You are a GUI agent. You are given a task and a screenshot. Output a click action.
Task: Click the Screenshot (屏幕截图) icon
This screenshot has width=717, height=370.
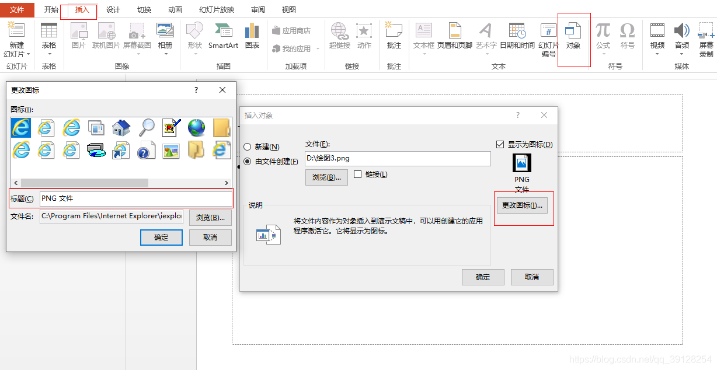pos(137,30)
